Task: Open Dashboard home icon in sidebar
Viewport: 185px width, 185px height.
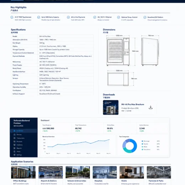Action: pos(15,131)
